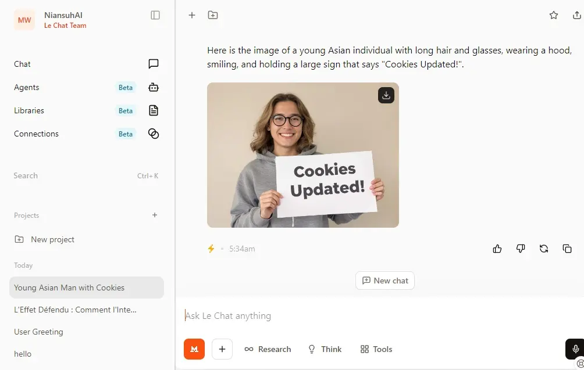Open the Libraries section

pyautogui.click(x=87, y=110)
